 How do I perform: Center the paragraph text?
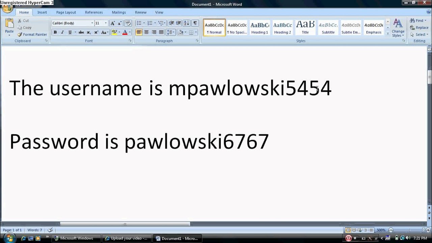pos(146,32)
